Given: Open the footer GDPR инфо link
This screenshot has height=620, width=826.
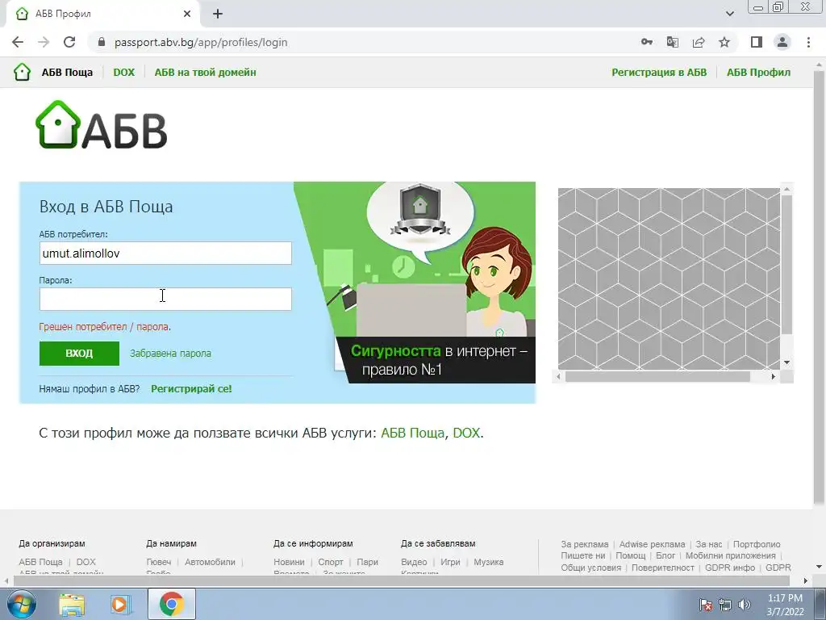Looking at the screenshot, I should tap(729, 568).
